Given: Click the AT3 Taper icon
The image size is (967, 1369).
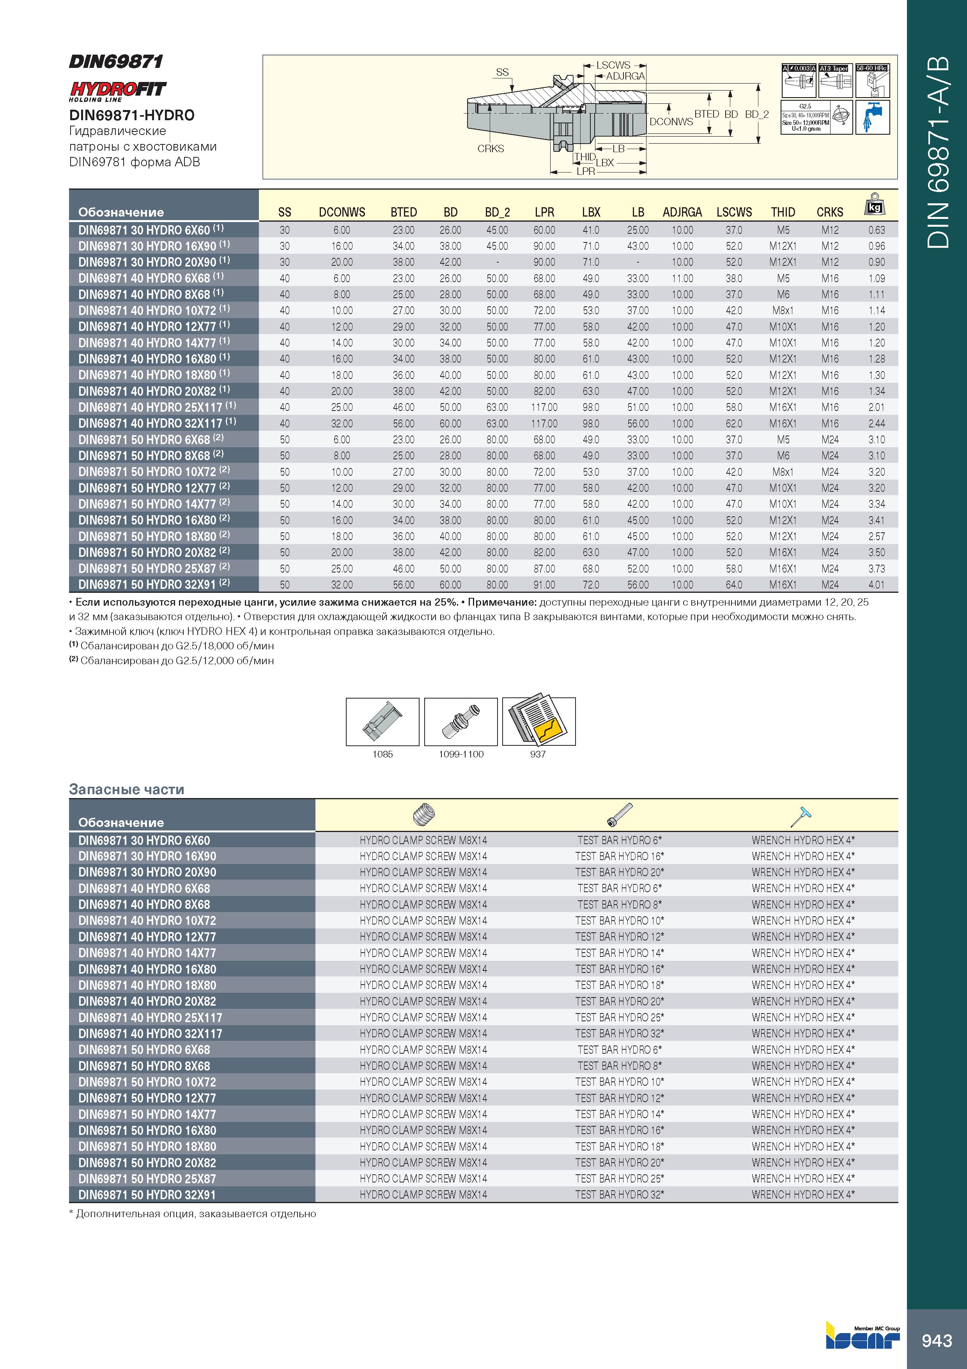Looking at the screenshot, I should tap(836, 80).
